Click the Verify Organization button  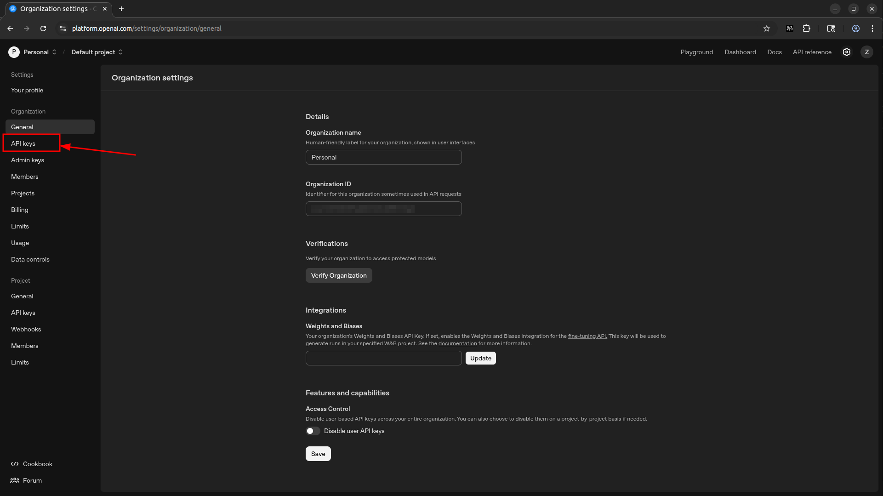[339, 275]
